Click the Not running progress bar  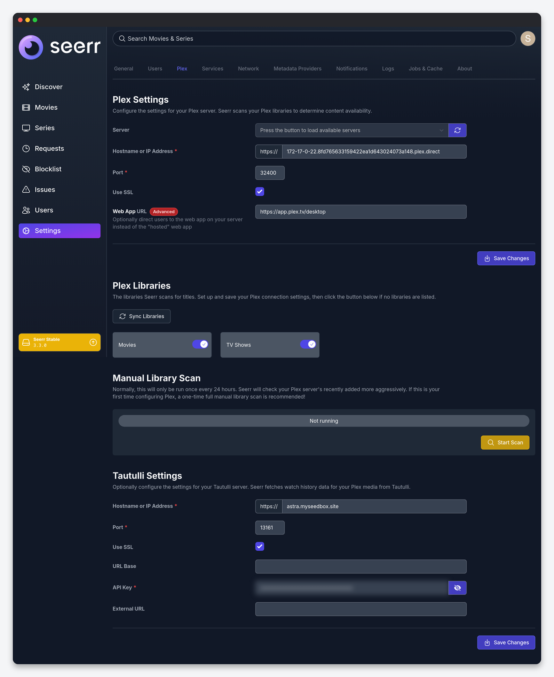click(324, 421)
